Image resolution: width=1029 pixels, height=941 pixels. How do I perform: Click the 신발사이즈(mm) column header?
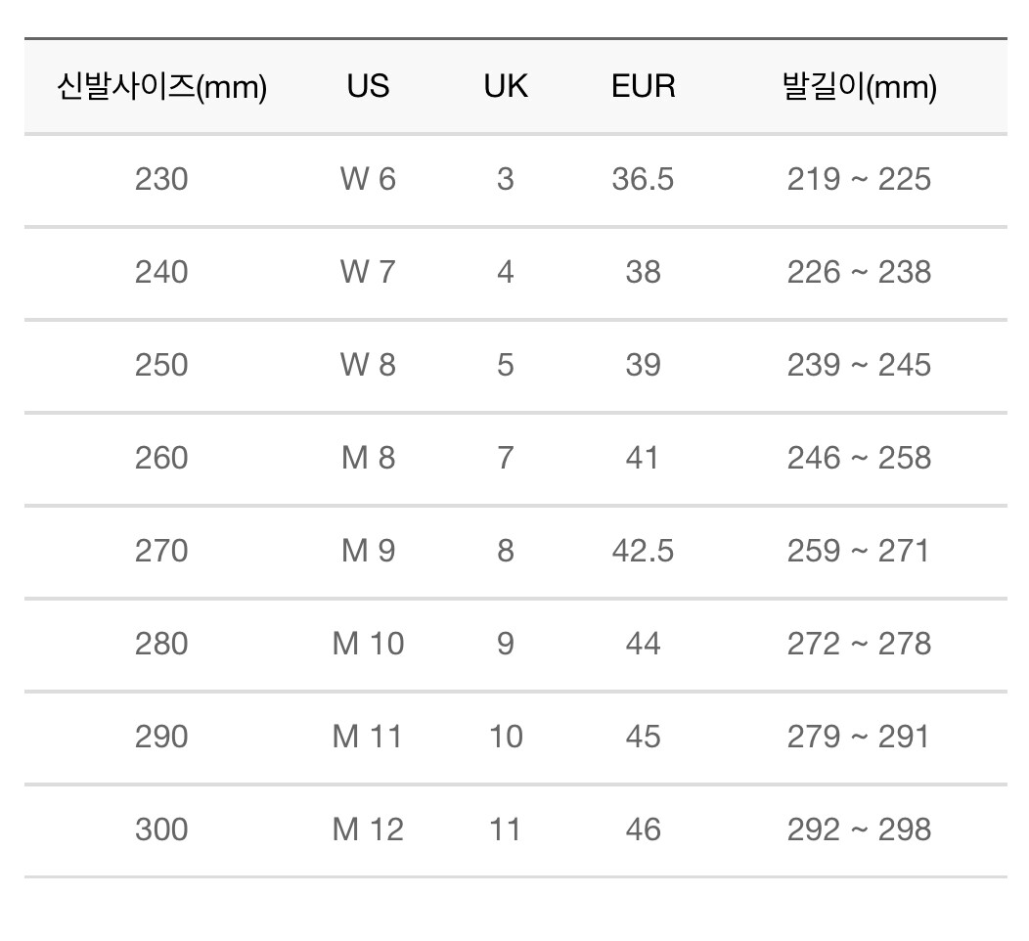coord(161,87)
